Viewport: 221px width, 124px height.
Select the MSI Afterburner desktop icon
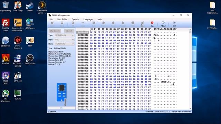tap(6, 96)
